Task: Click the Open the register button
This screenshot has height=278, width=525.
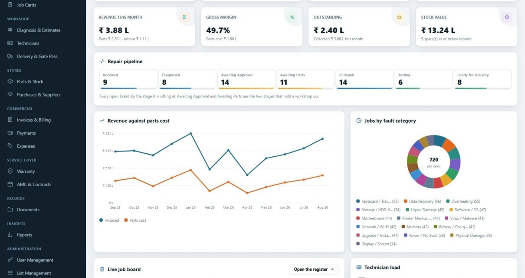Action: pos(314,269)
